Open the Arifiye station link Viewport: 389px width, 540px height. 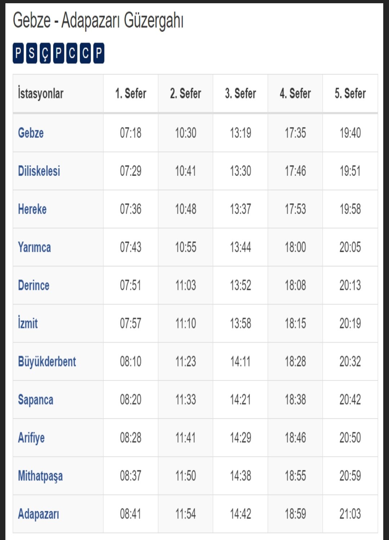tap(31, 438)
